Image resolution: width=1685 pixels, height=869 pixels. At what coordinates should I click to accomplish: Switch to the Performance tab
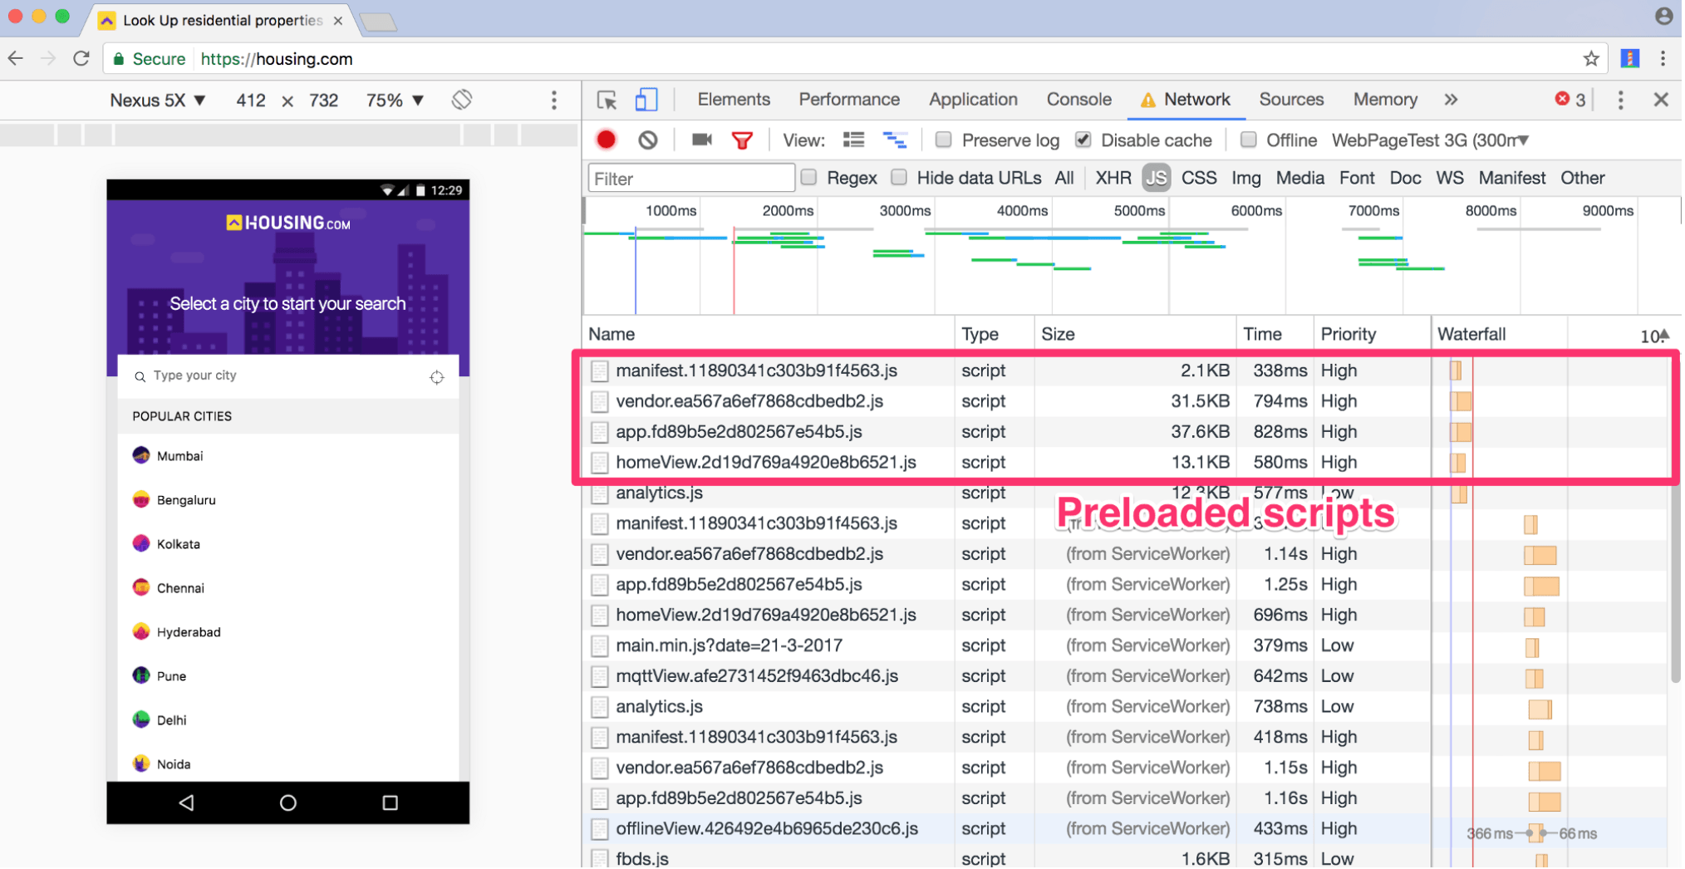click(850, 100)
